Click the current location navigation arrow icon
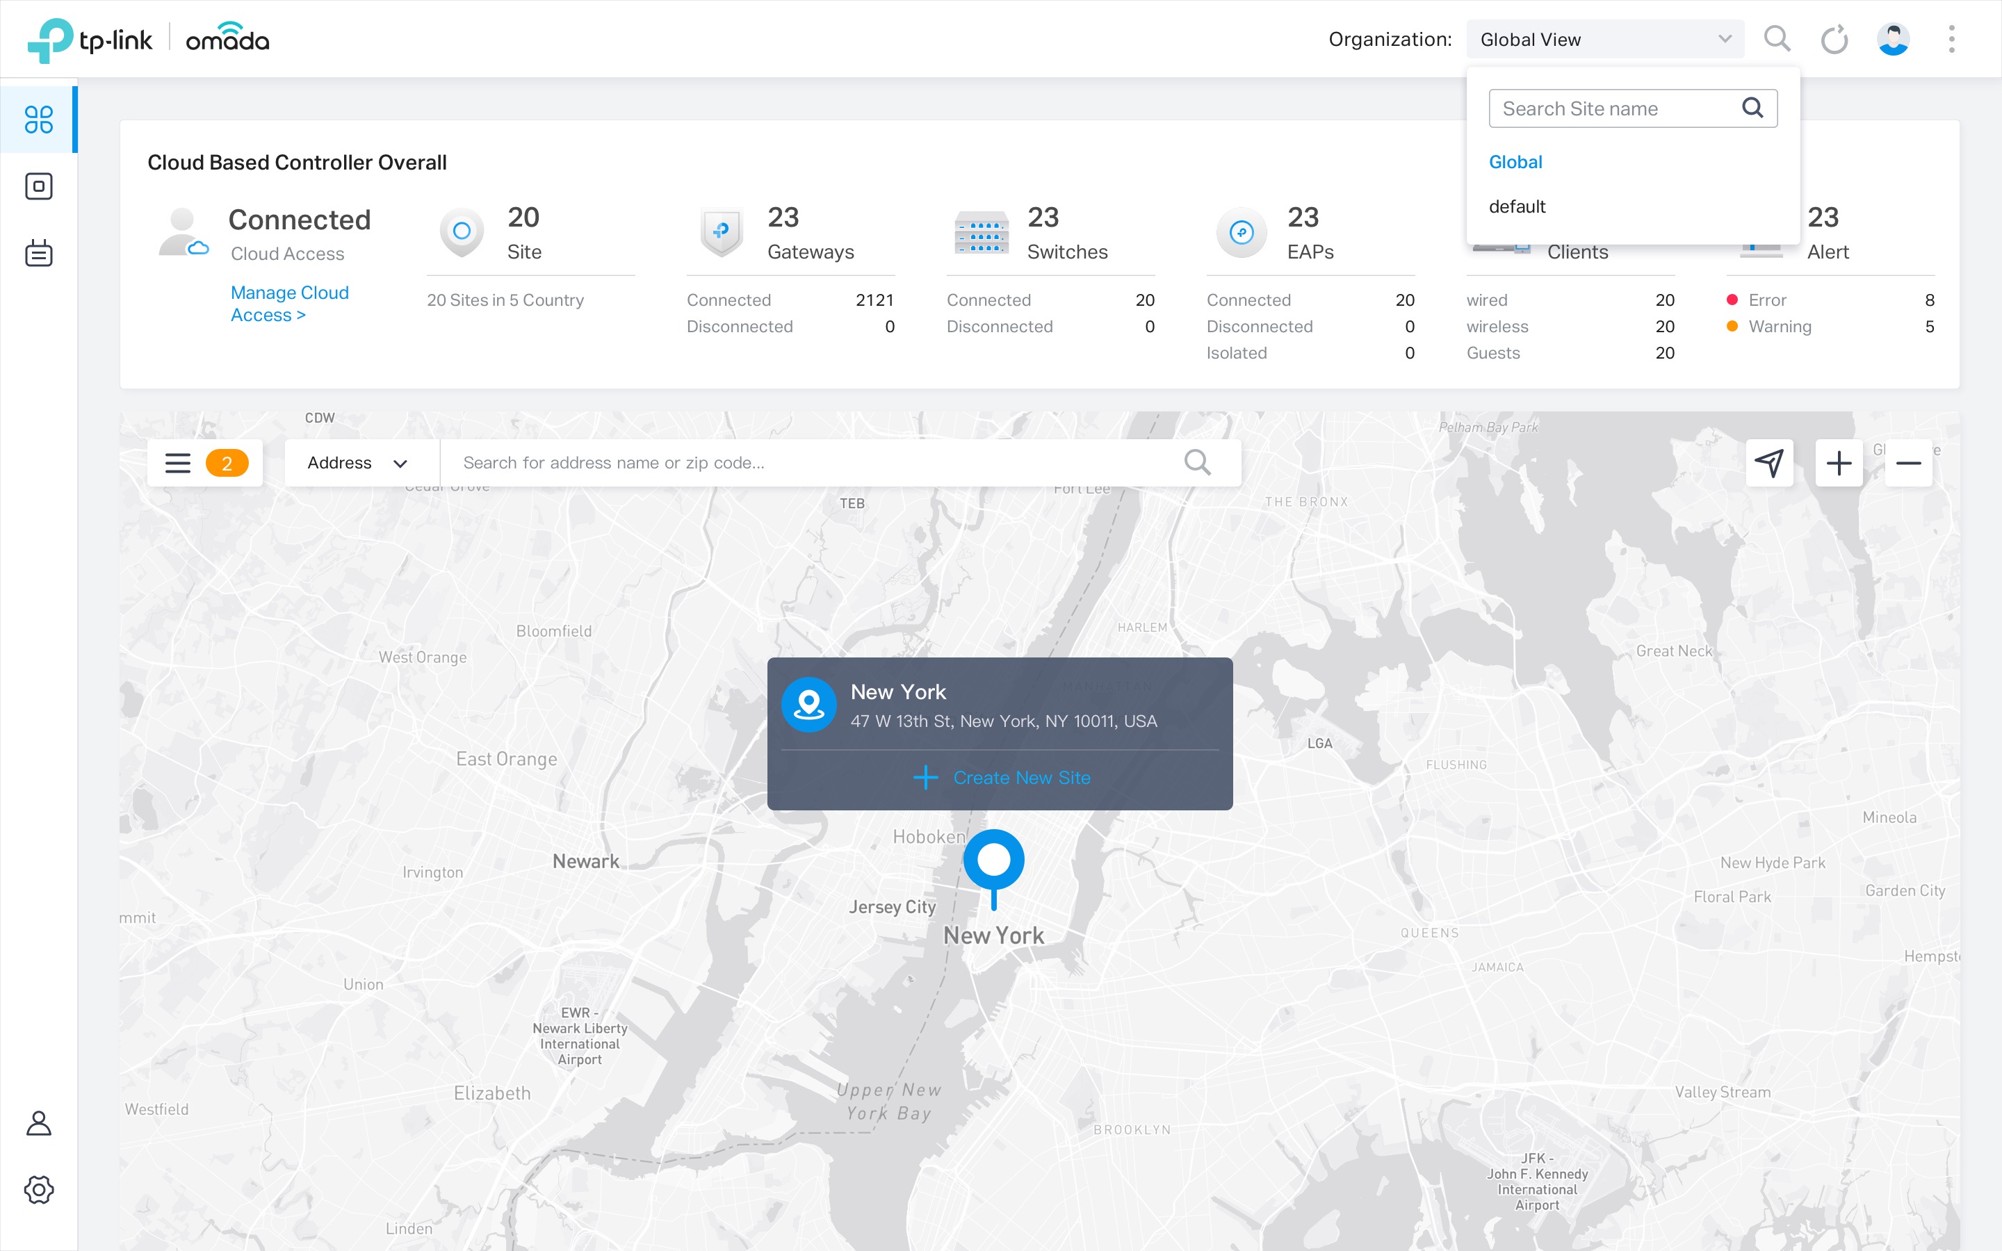Screen dimensions: 2002x1251 point(1768,463)
